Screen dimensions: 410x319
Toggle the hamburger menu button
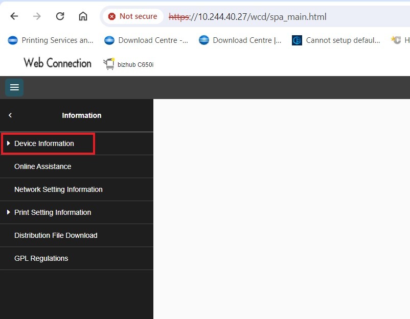(14, 87)
